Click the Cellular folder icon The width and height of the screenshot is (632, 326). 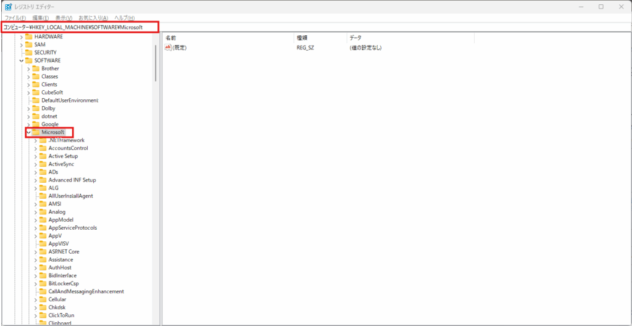click(x=43, y=299)
